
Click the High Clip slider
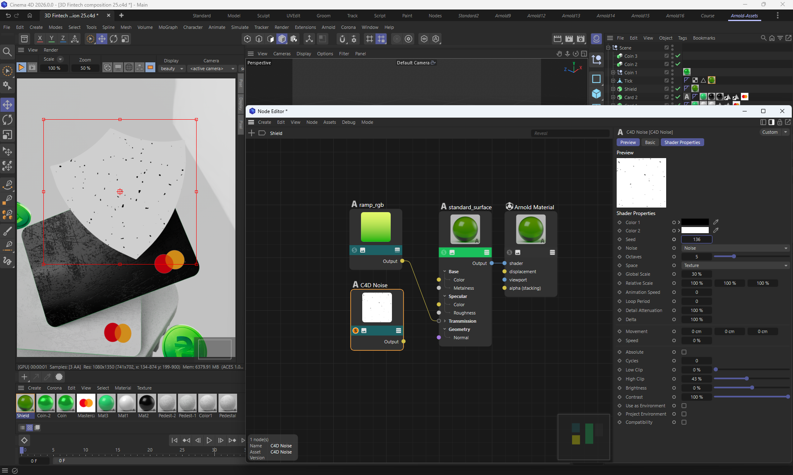[x=747, y=379]
